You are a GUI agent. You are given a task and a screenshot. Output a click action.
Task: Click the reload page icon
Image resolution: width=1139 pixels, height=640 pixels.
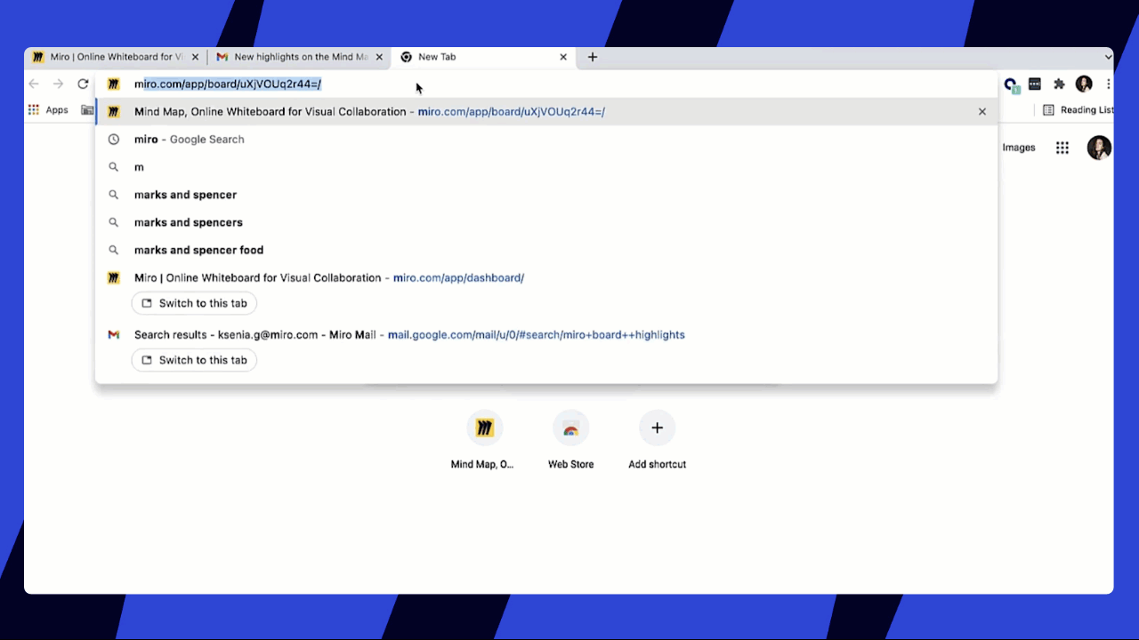coord(83,84)
